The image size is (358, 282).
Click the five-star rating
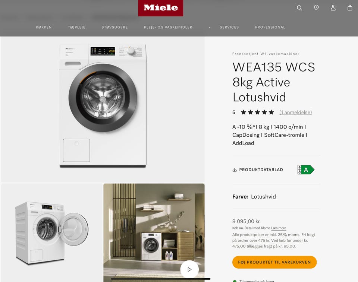pos(257,112)
